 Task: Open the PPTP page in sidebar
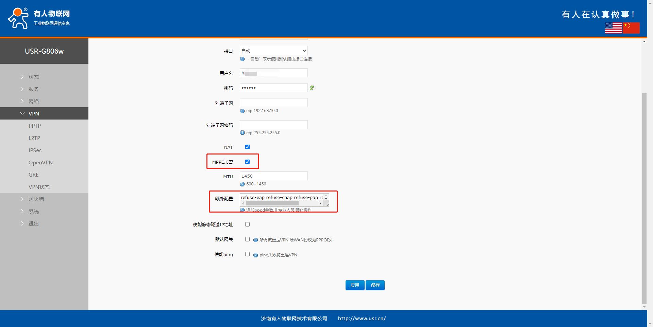click(x=35, y=126)
